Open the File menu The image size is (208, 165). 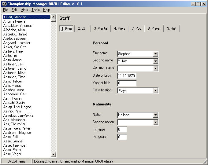coord(6,10)
